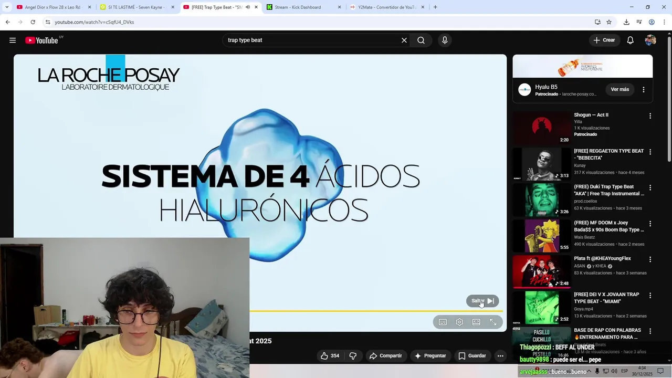Viewport: 672px width, 378px height.
Task: Click the La Roche-Posay banner ad image
Action: click(583, 66)
